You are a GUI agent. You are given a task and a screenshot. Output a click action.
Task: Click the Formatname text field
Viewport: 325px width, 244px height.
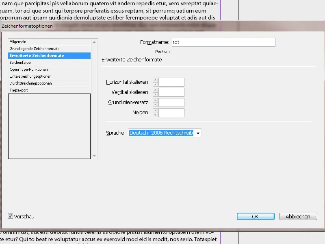pos(223,42)
